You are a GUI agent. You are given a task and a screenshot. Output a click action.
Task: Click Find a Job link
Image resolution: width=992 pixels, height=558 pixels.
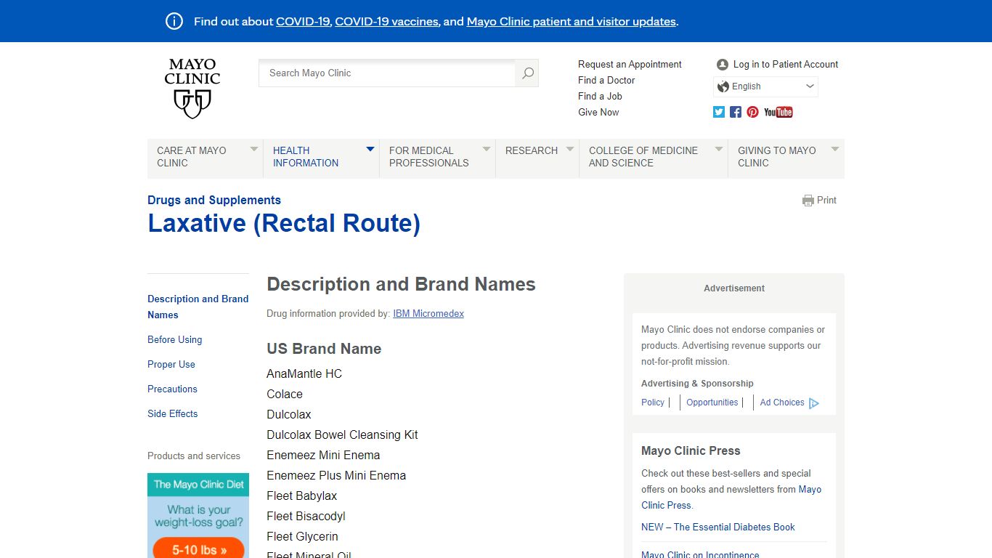point(600,97)
